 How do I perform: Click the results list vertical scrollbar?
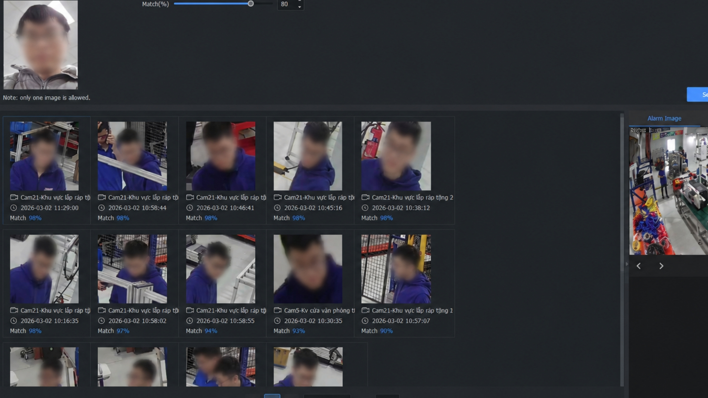pyautogui.click(x=622, y=250)
